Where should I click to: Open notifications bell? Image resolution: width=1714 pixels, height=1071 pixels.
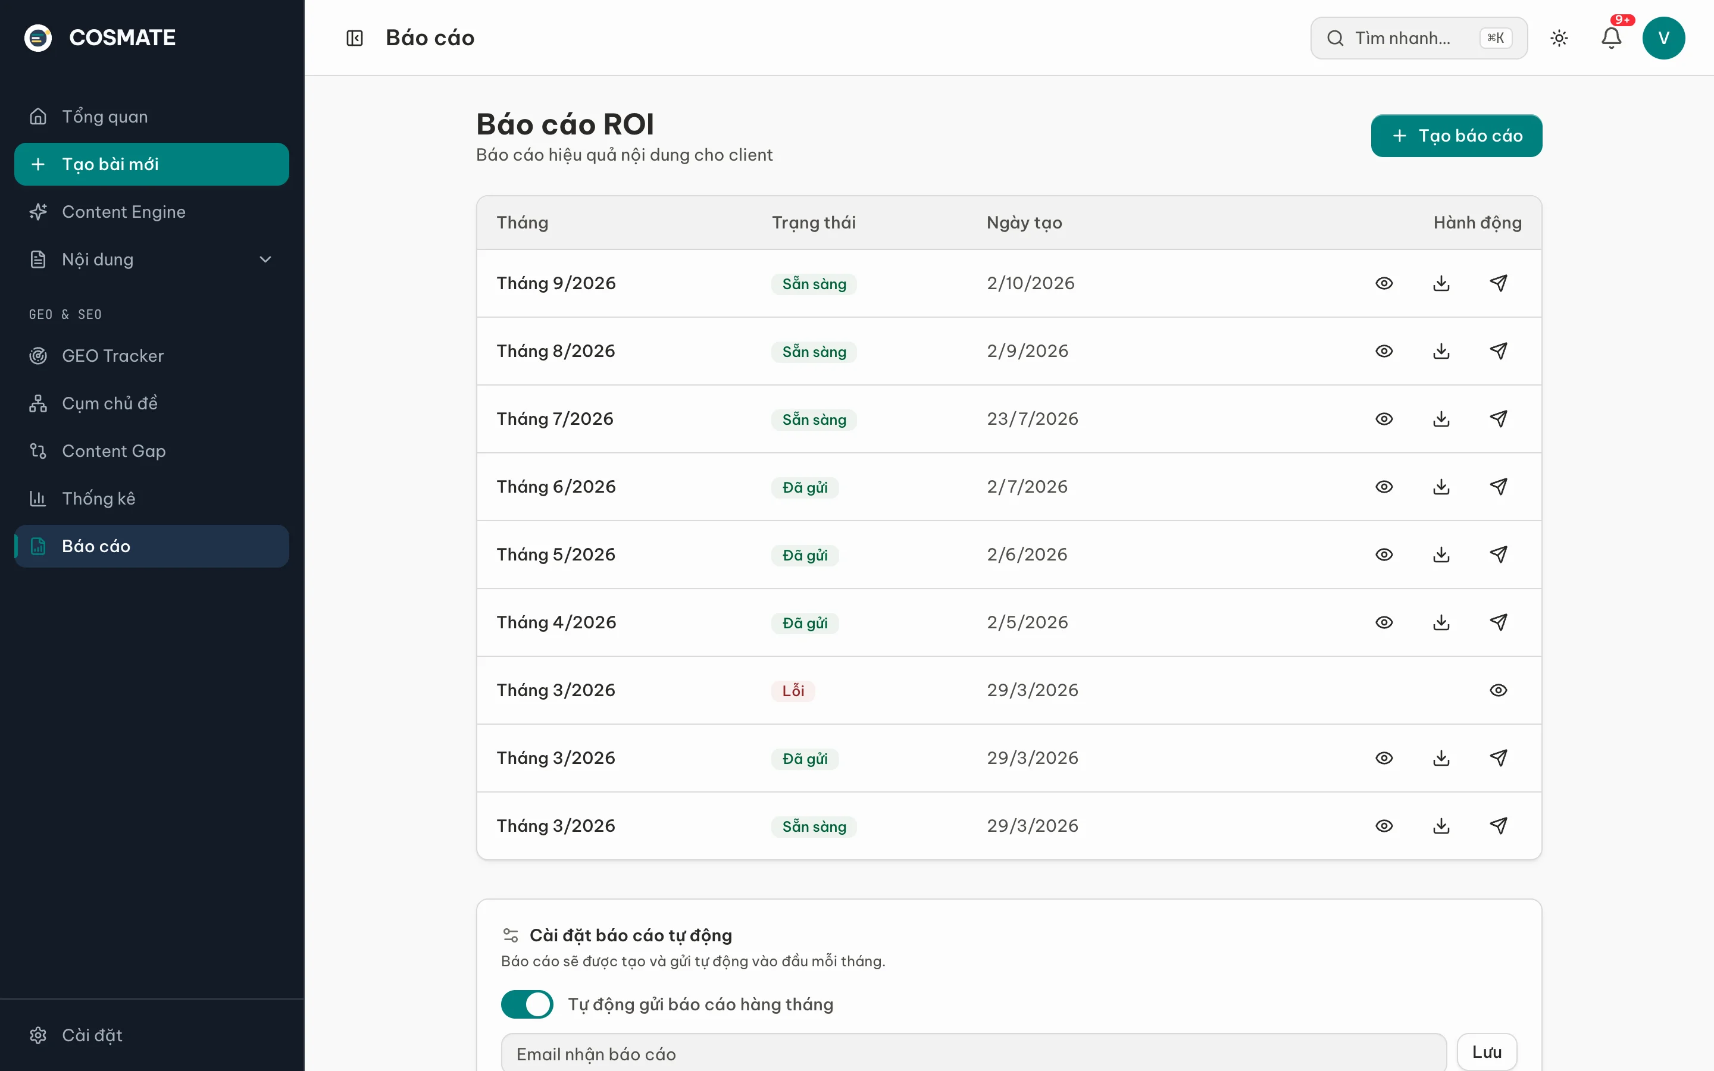1611,37
